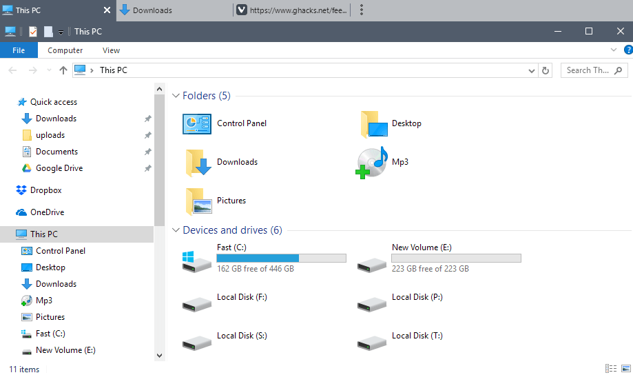Switch to large icons view in status bar
This screenshot has width=633, height=375.
tap(626, 369)
